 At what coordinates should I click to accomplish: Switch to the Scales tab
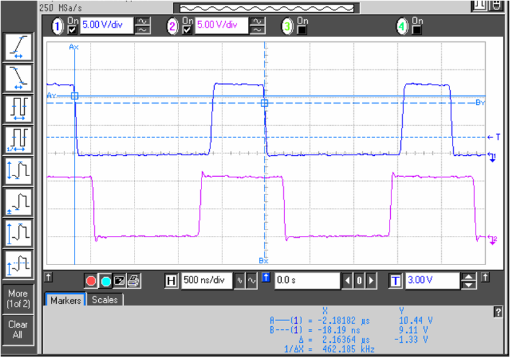[105, 299]
